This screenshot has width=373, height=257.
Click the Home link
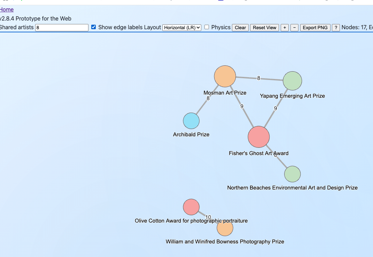pyautogui.click(x=7, y=10)
